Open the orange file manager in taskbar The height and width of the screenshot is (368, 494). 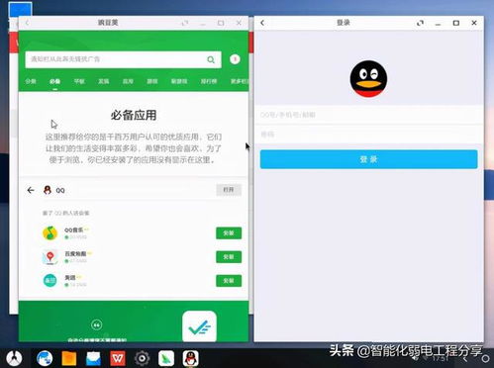click(69, 358)
